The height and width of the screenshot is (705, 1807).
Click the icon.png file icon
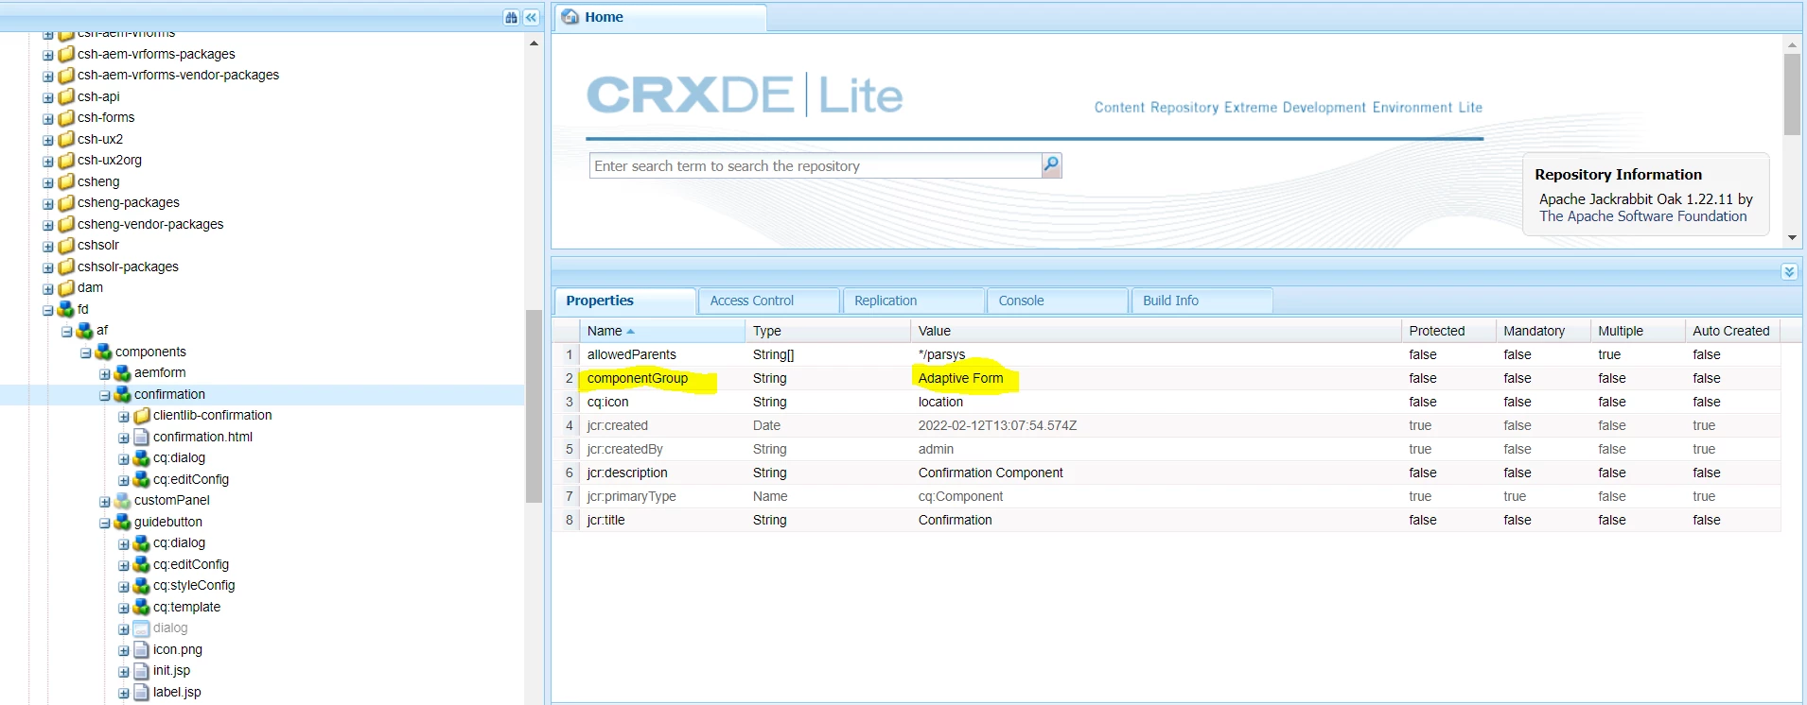(142, 649)
